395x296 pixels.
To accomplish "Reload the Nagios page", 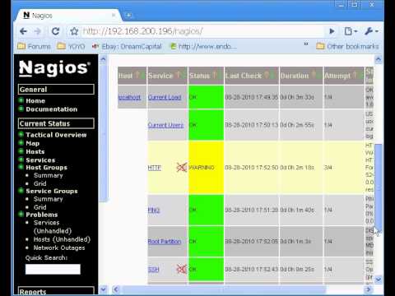I will 56,31.
